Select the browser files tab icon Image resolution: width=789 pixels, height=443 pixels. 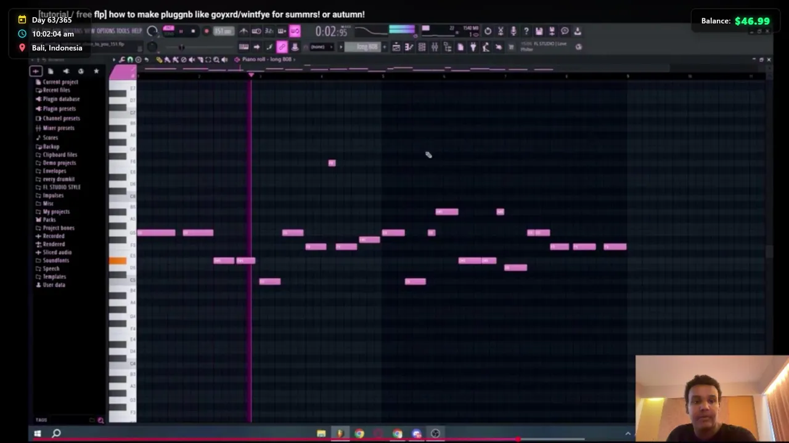tap(51, 71)
